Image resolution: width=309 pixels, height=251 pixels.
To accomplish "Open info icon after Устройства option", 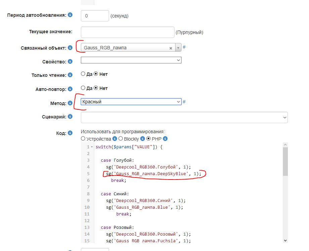I will 115,139.
